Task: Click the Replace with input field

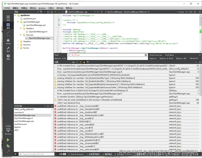Action: [x=107, y=58]
